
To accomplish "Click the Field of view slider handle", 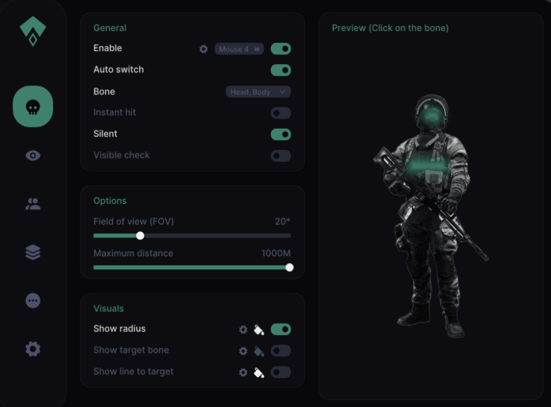I will pyautogui.click(x=141, y=236).
